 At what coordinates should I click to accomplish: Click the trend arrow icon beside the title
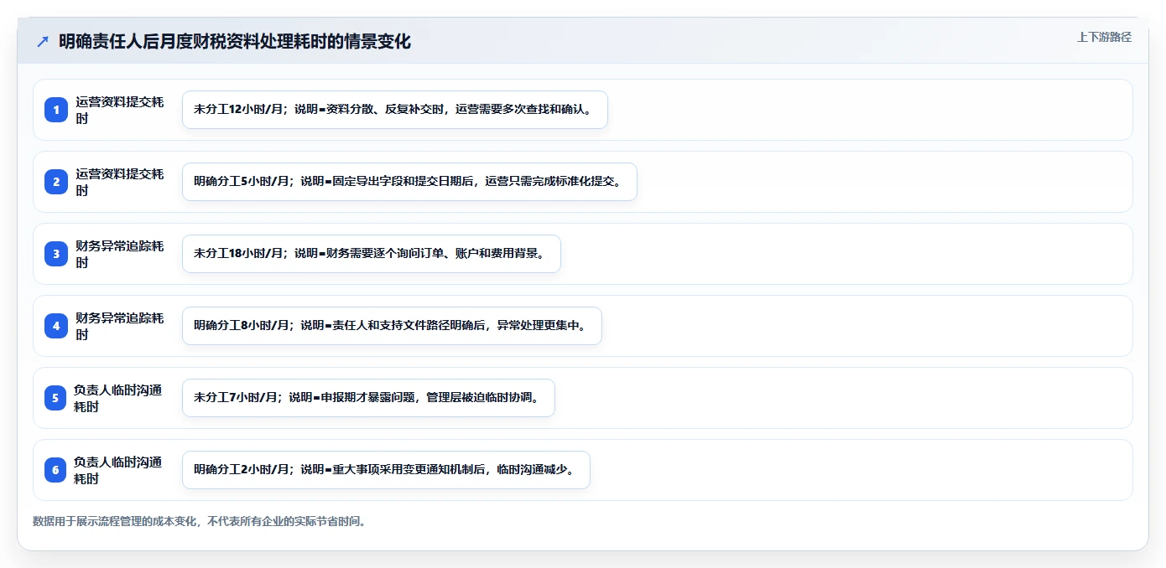click(x=43, y=42)
